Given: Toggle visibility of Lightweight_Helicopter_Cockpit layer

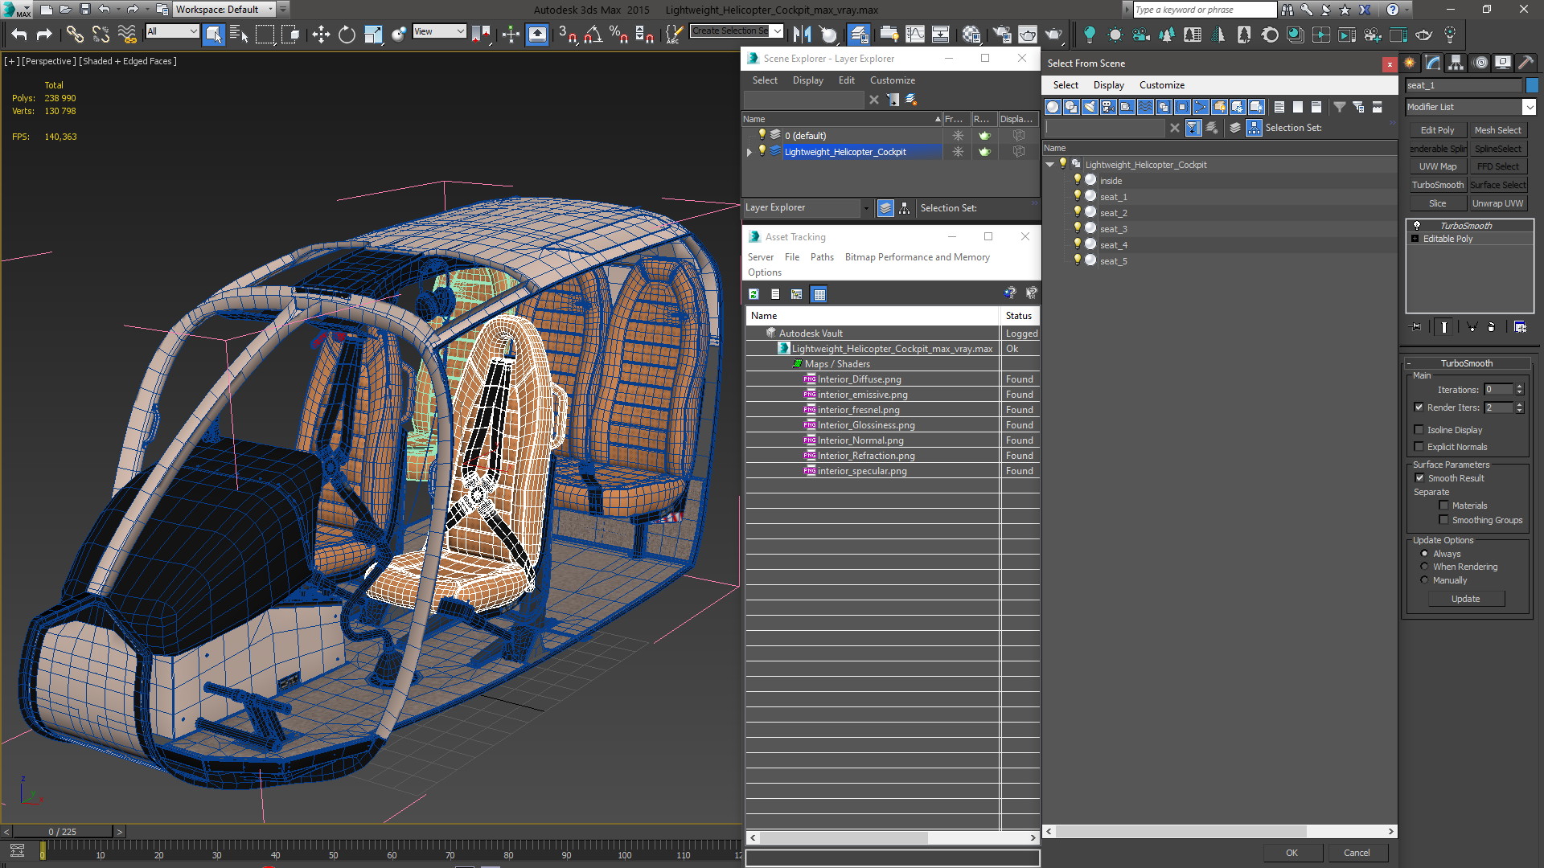Looking at the screenshot, I should pyautogui.click(x=762, y=152).
